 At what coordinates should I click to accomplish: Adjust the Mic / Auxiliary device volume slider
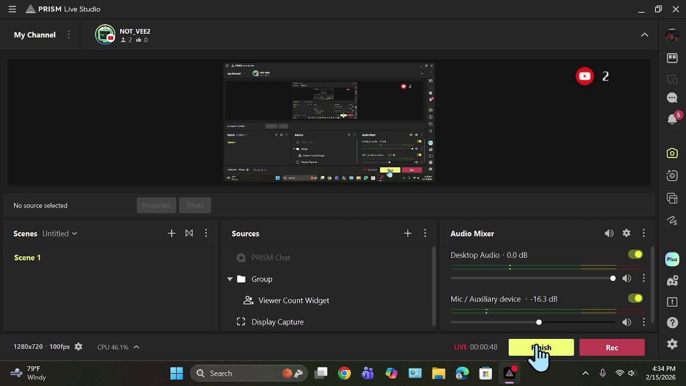coord(534,322)
